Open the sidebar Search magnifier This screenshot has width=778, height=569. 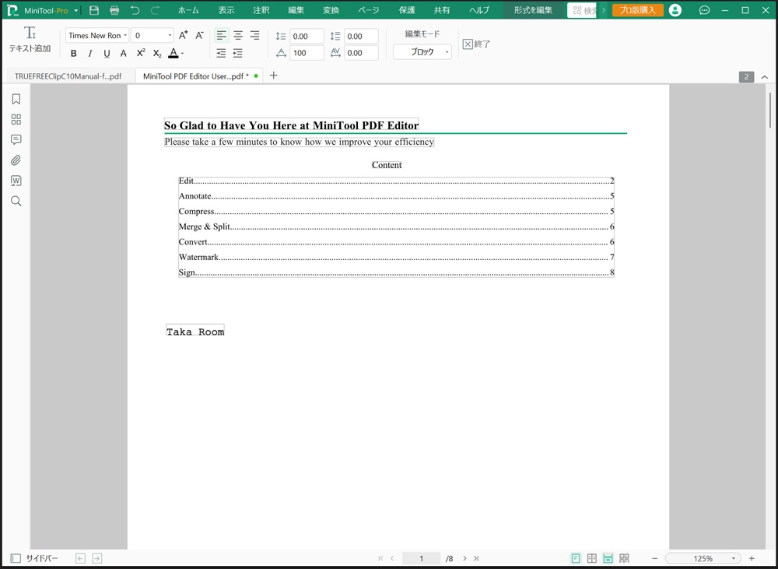pos(16,201)
